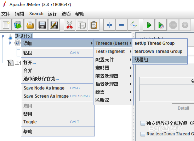Toggle the gear node expand handle

pos(10,43)
